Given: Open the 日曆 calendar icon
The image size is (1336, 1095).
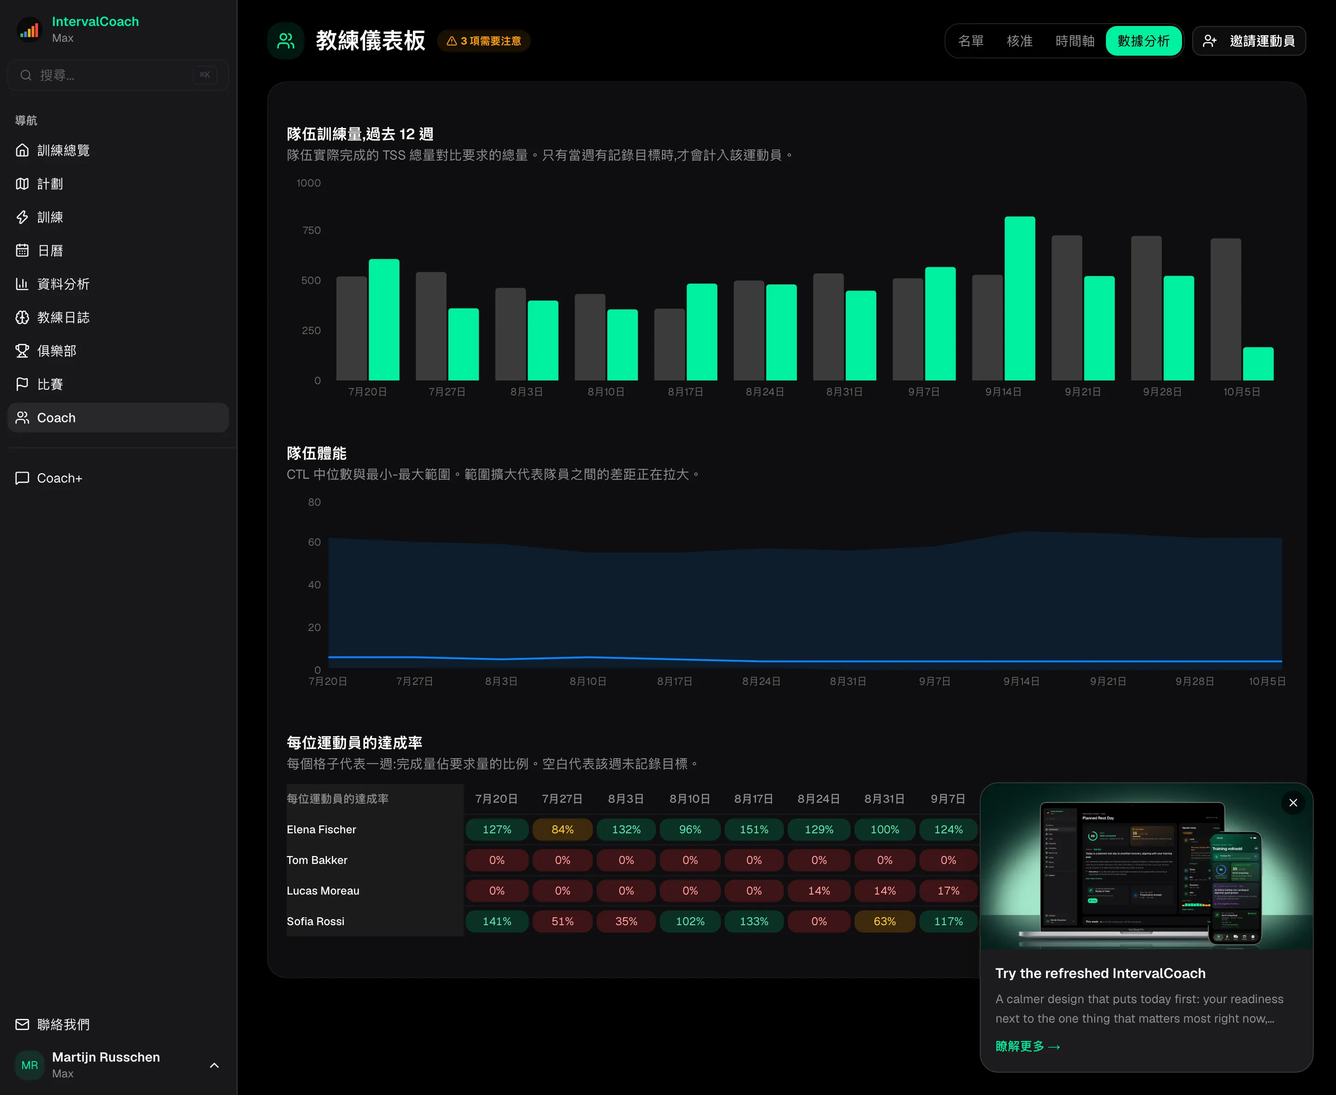Looking at the screenshot, I should [22, 251].
